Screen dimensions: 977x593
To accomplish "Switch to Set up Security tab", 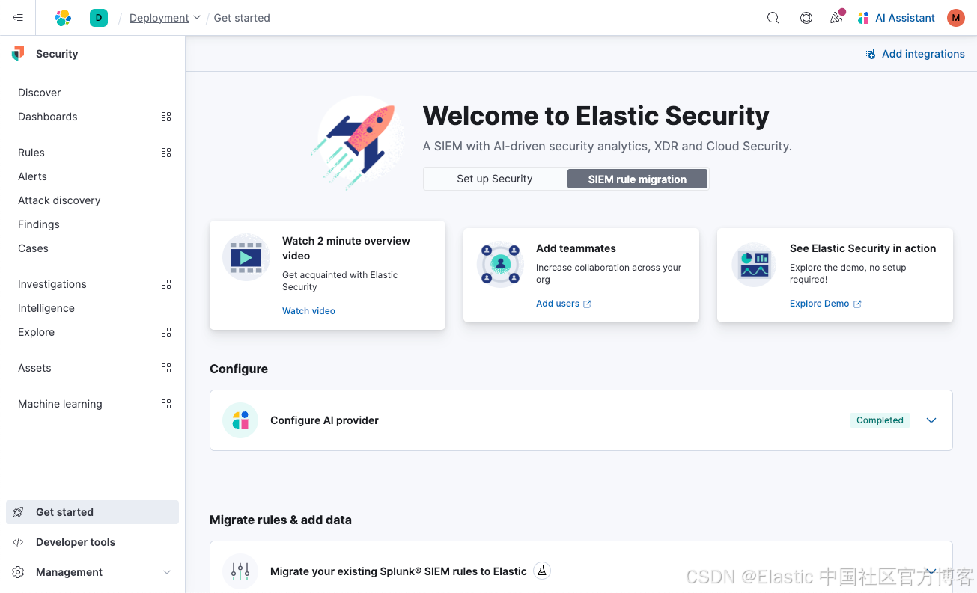I will [x=495, y=179].
